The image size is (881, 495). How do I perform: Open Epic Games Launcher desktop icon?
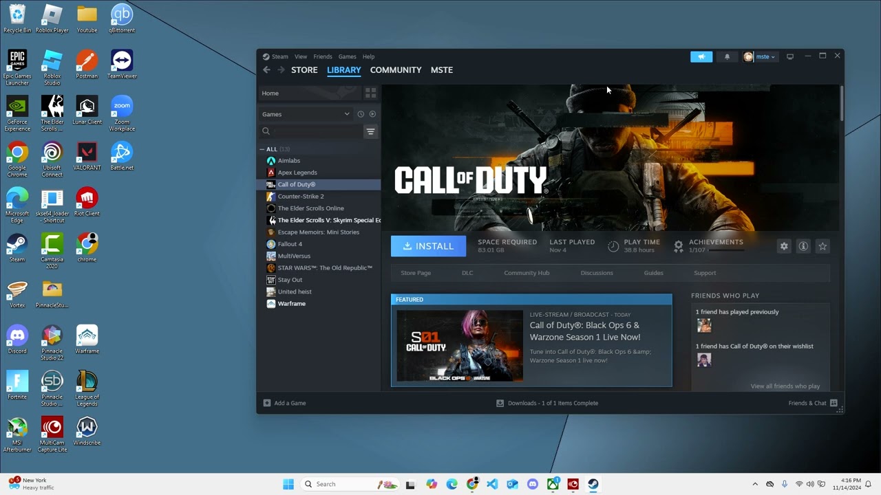(x=17, y=68)
